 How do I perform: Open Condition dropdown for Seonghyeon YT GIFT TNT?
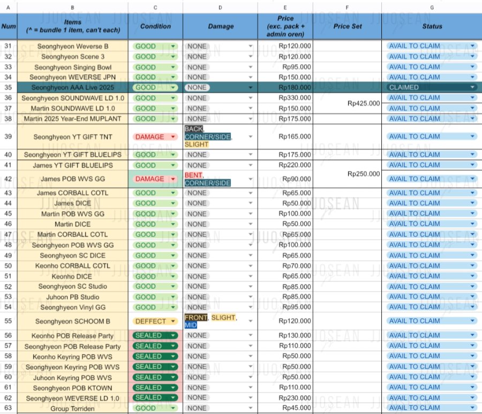155,137
